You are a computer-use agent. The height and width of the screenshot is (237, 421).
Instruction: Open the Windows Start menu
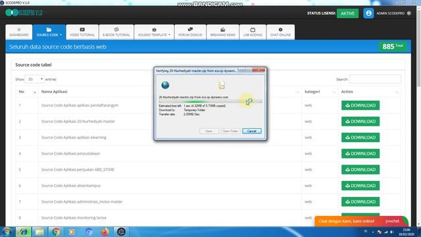(7, 232)
